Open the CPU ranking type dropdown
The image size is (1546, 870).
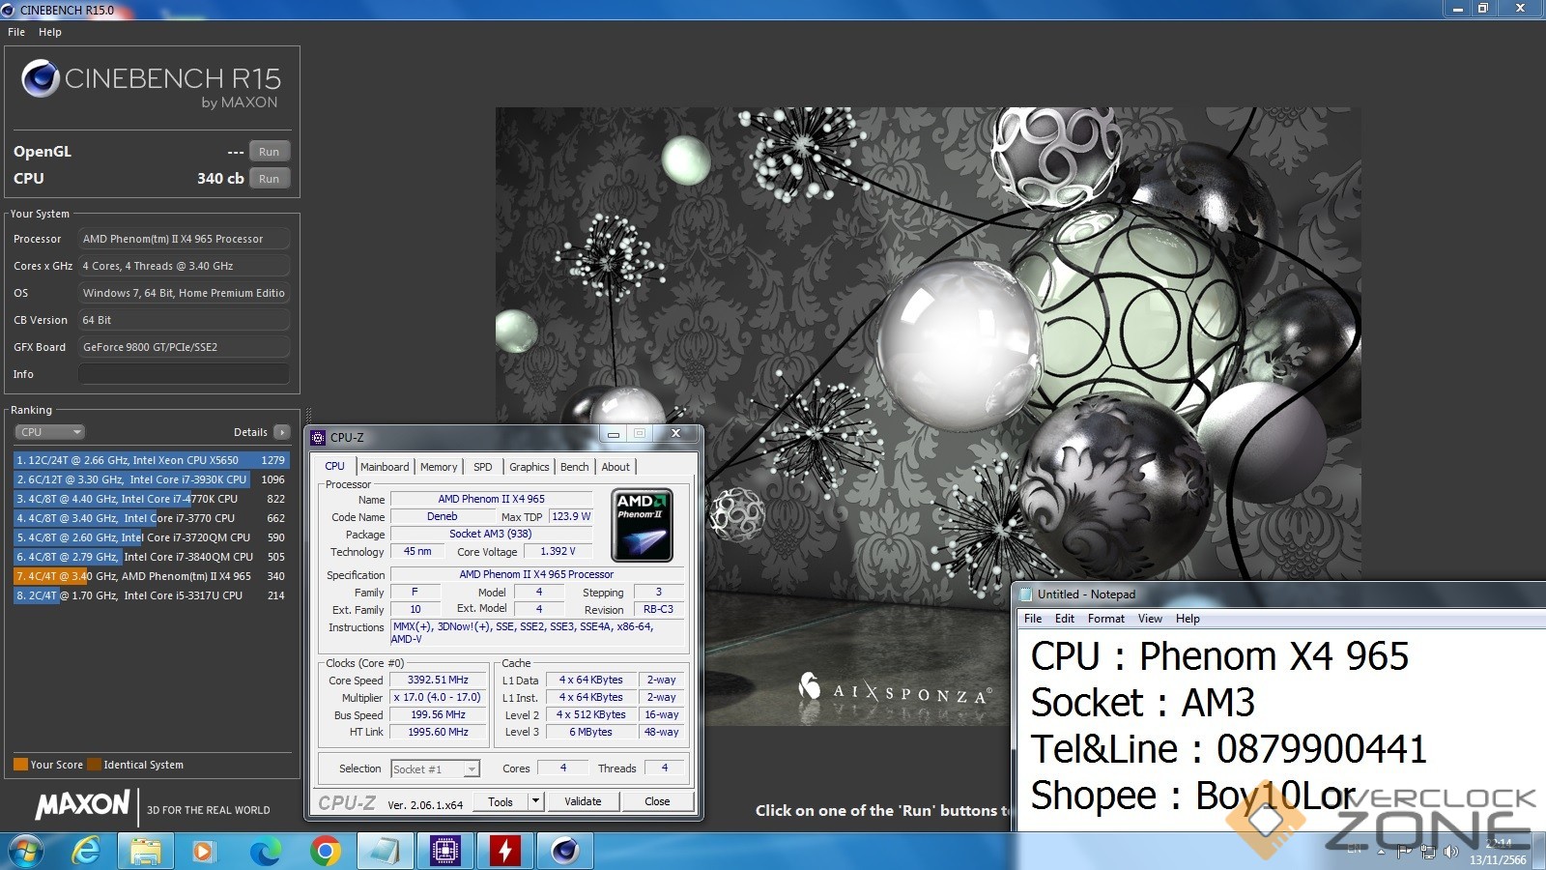pos(49,432)
